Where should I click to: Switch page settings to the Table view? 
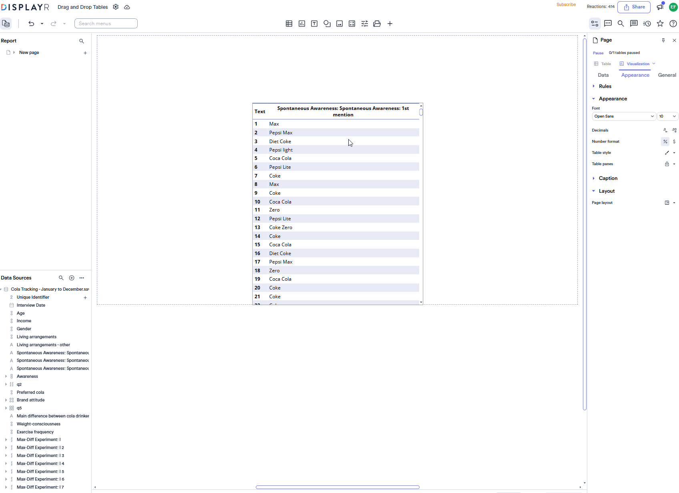click(x=603, y=64)
